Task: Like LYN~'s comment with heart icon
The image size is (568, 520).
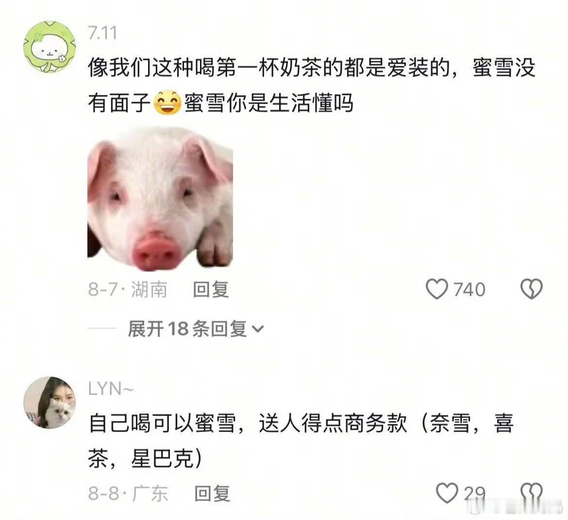Action: pos(447,493)
